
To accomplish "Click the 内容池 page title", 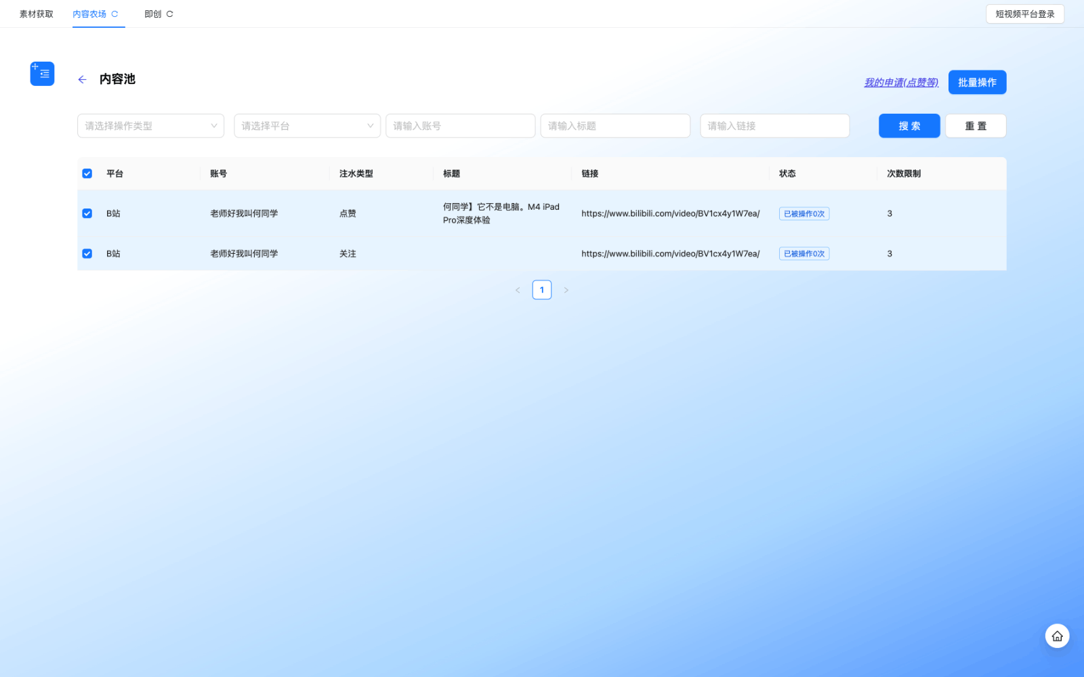I will point(117,79).
